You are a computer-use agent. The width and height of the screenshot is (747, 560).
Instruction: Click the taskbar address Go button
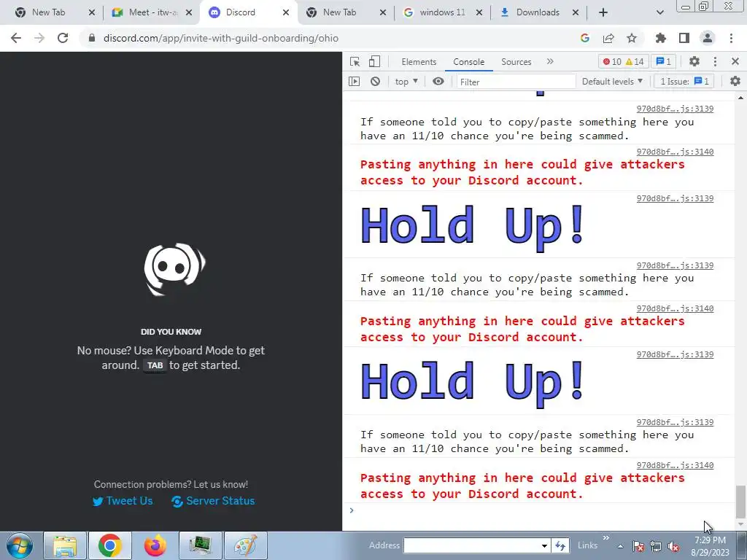click(560, 545)
